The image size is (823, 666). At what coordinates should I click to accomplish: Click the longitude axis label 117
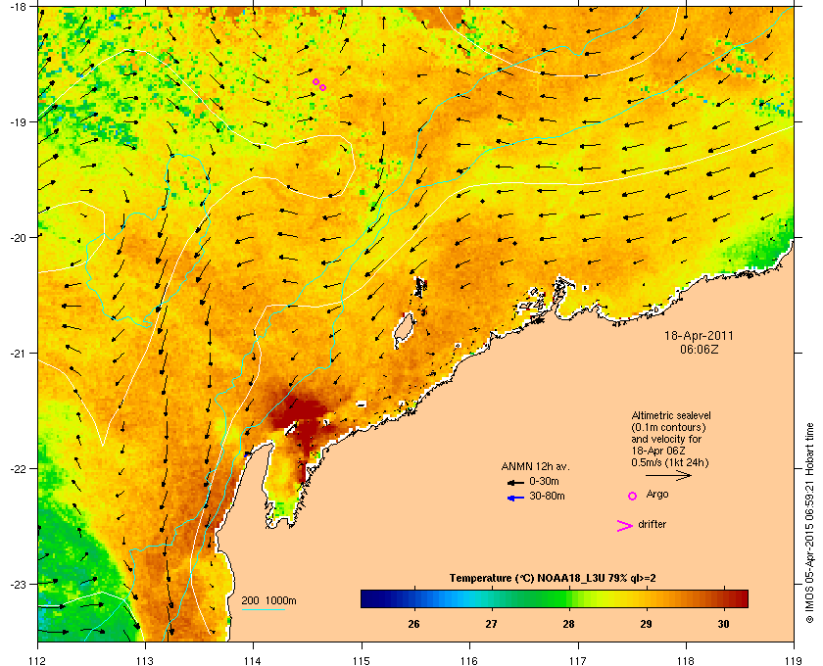tap(577, 661)
